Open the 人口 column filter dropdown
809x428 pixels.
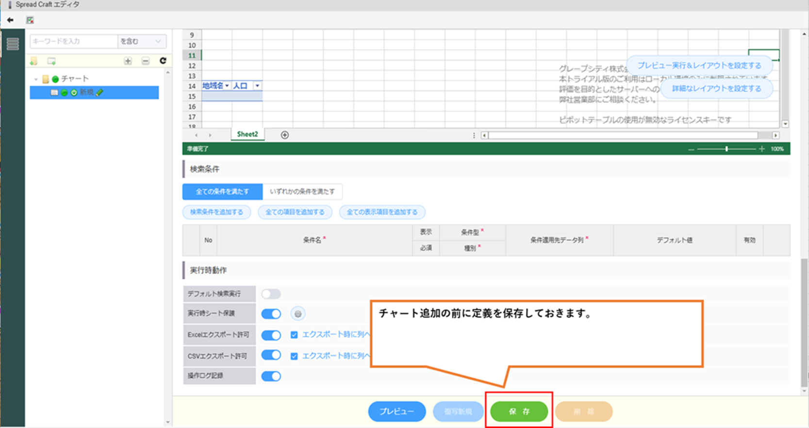(x=257, y=86)
